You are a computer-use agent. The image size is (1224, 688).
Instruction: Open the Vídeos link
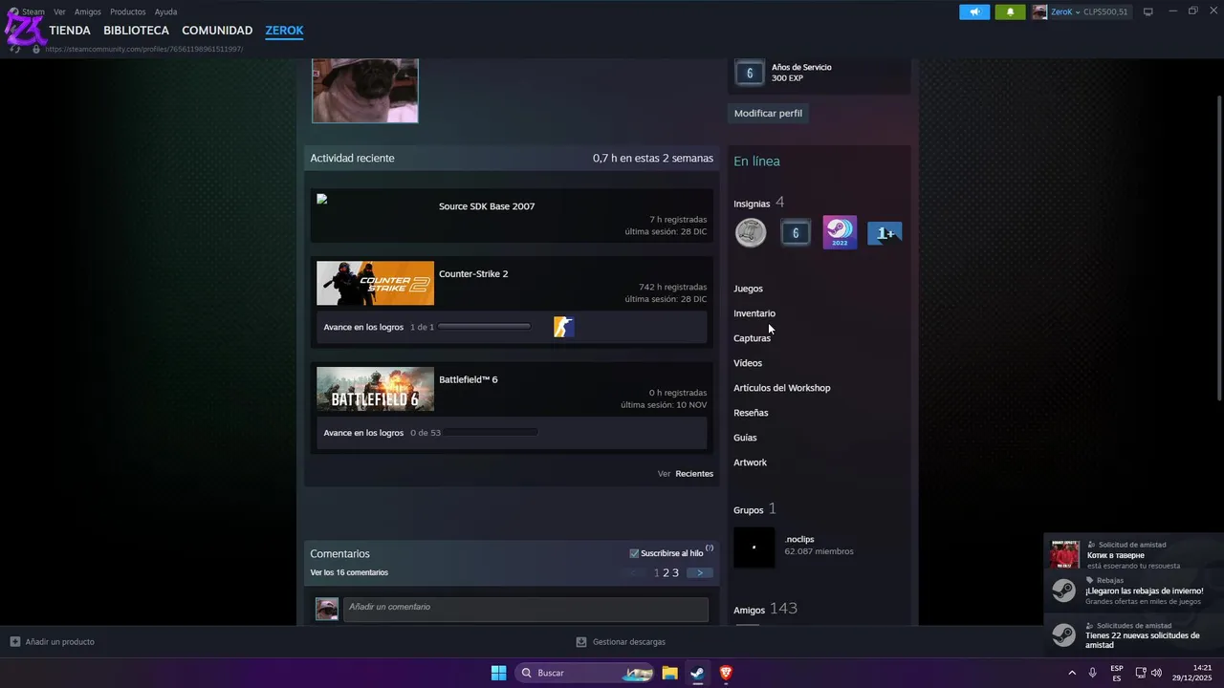[x=748, y=363]
